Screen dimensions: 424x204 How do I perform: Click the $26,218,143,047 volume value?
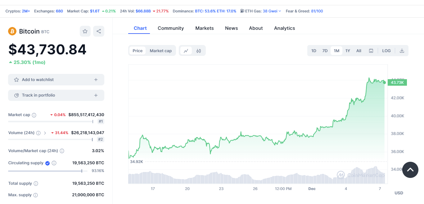[88, 133]
